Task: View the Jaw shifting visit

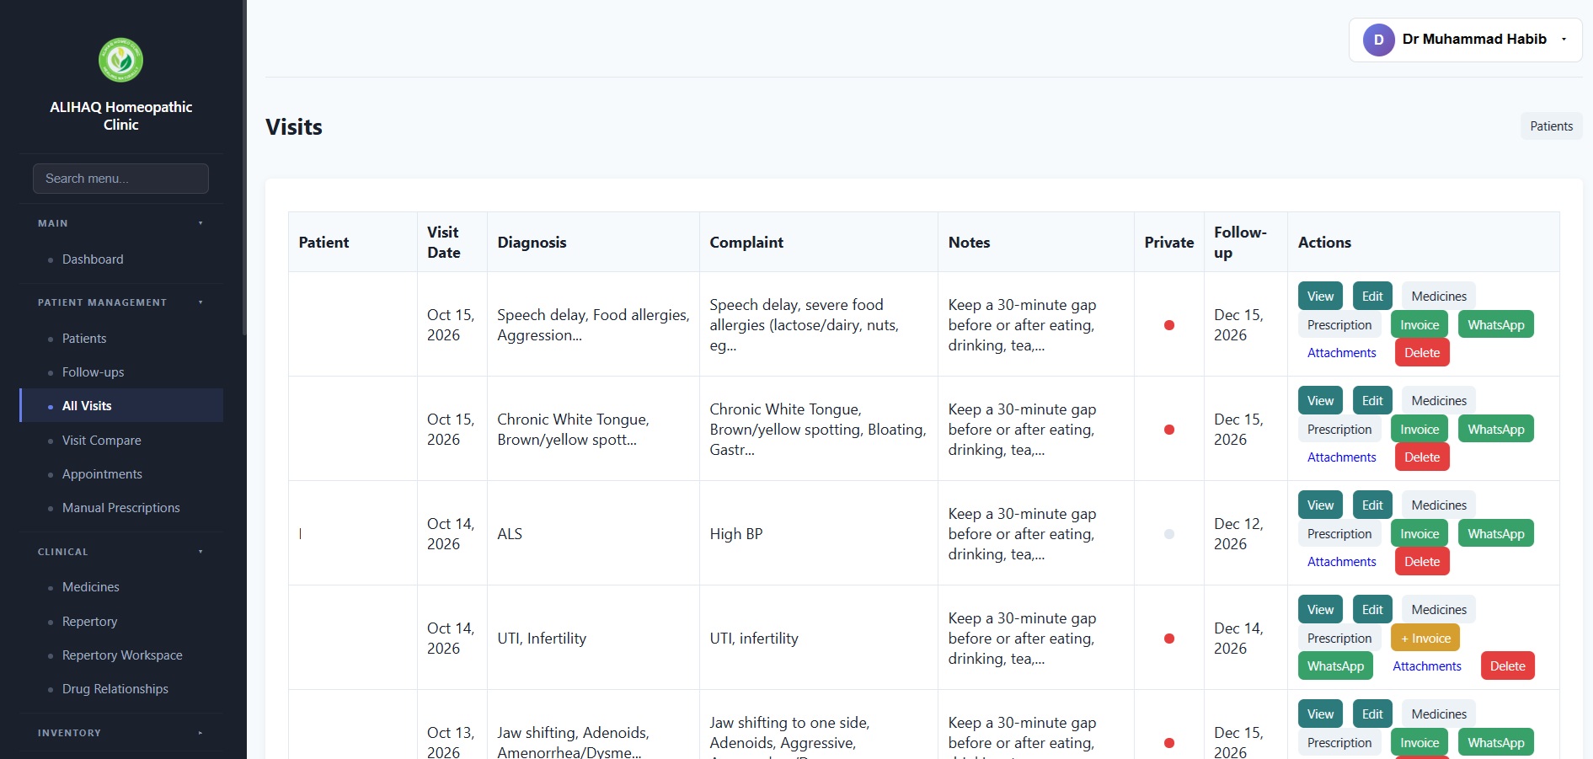Action: tap(1320, 714)
